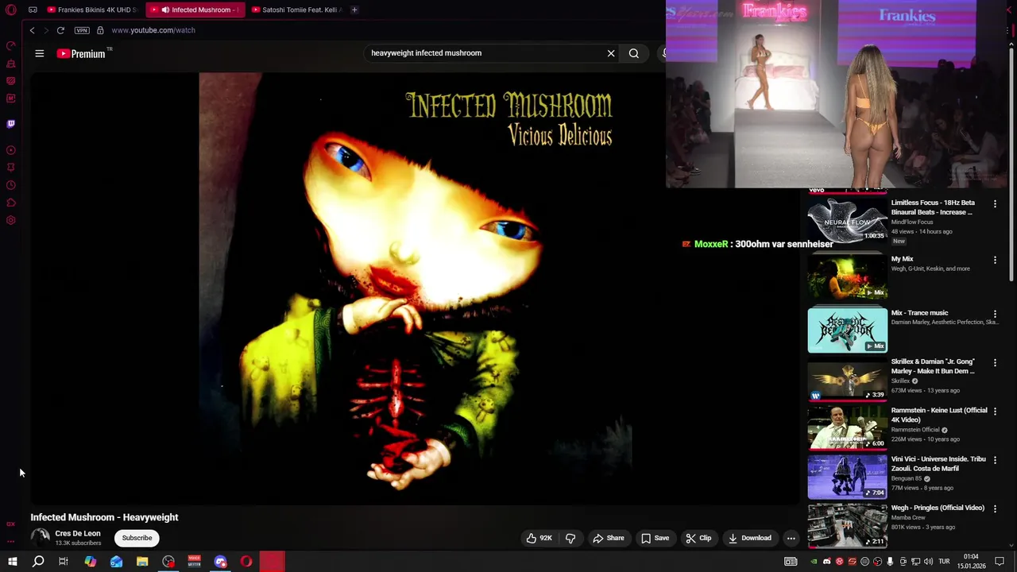Open the Windows Start menu
1017x572 pixels.
click(12, 562)
